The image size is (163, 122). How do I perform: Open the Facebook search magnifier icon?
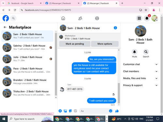pos(13,18)
